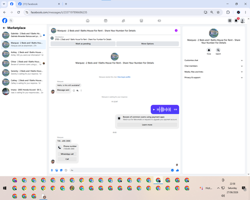Choose a sticker from the composer
Image resolution: width=250 pixels, height=200 pixels.
point(61,170)
